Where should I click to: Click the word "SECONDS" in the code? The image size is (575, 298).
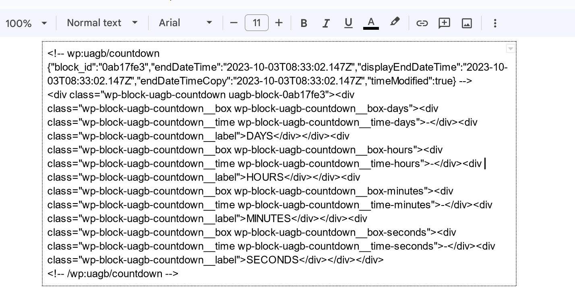tap(272, 260)
